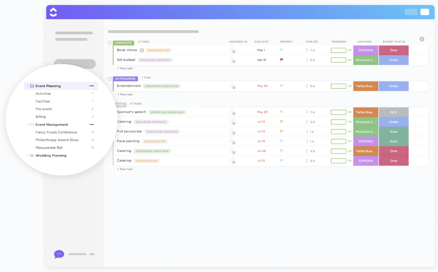Assign user icon for Face painting
The width and height of the screenshot is (438, 272).
[232, 141]
